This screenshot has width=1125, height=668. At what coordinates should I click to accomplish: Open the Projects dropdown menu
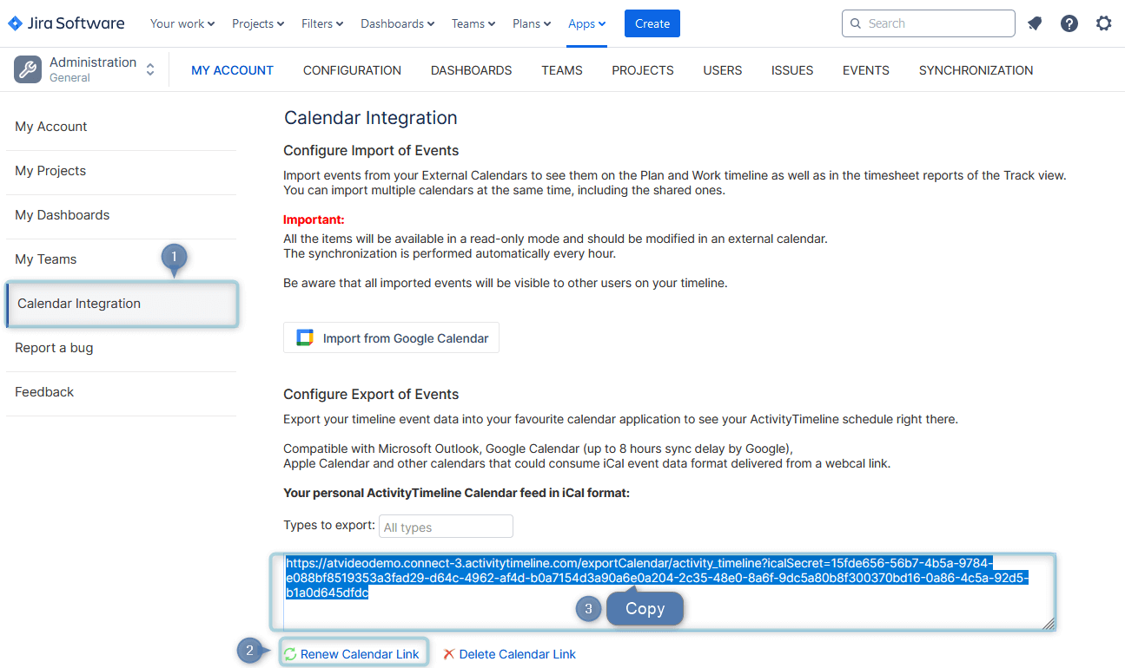point(258,23)
